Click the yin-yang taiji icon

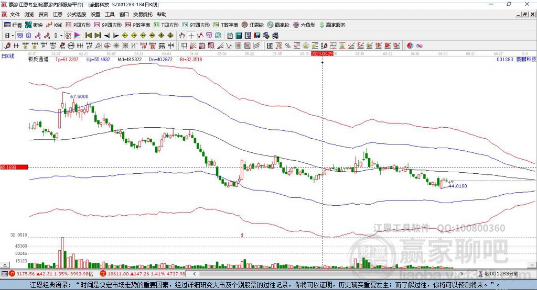[410, 46]
